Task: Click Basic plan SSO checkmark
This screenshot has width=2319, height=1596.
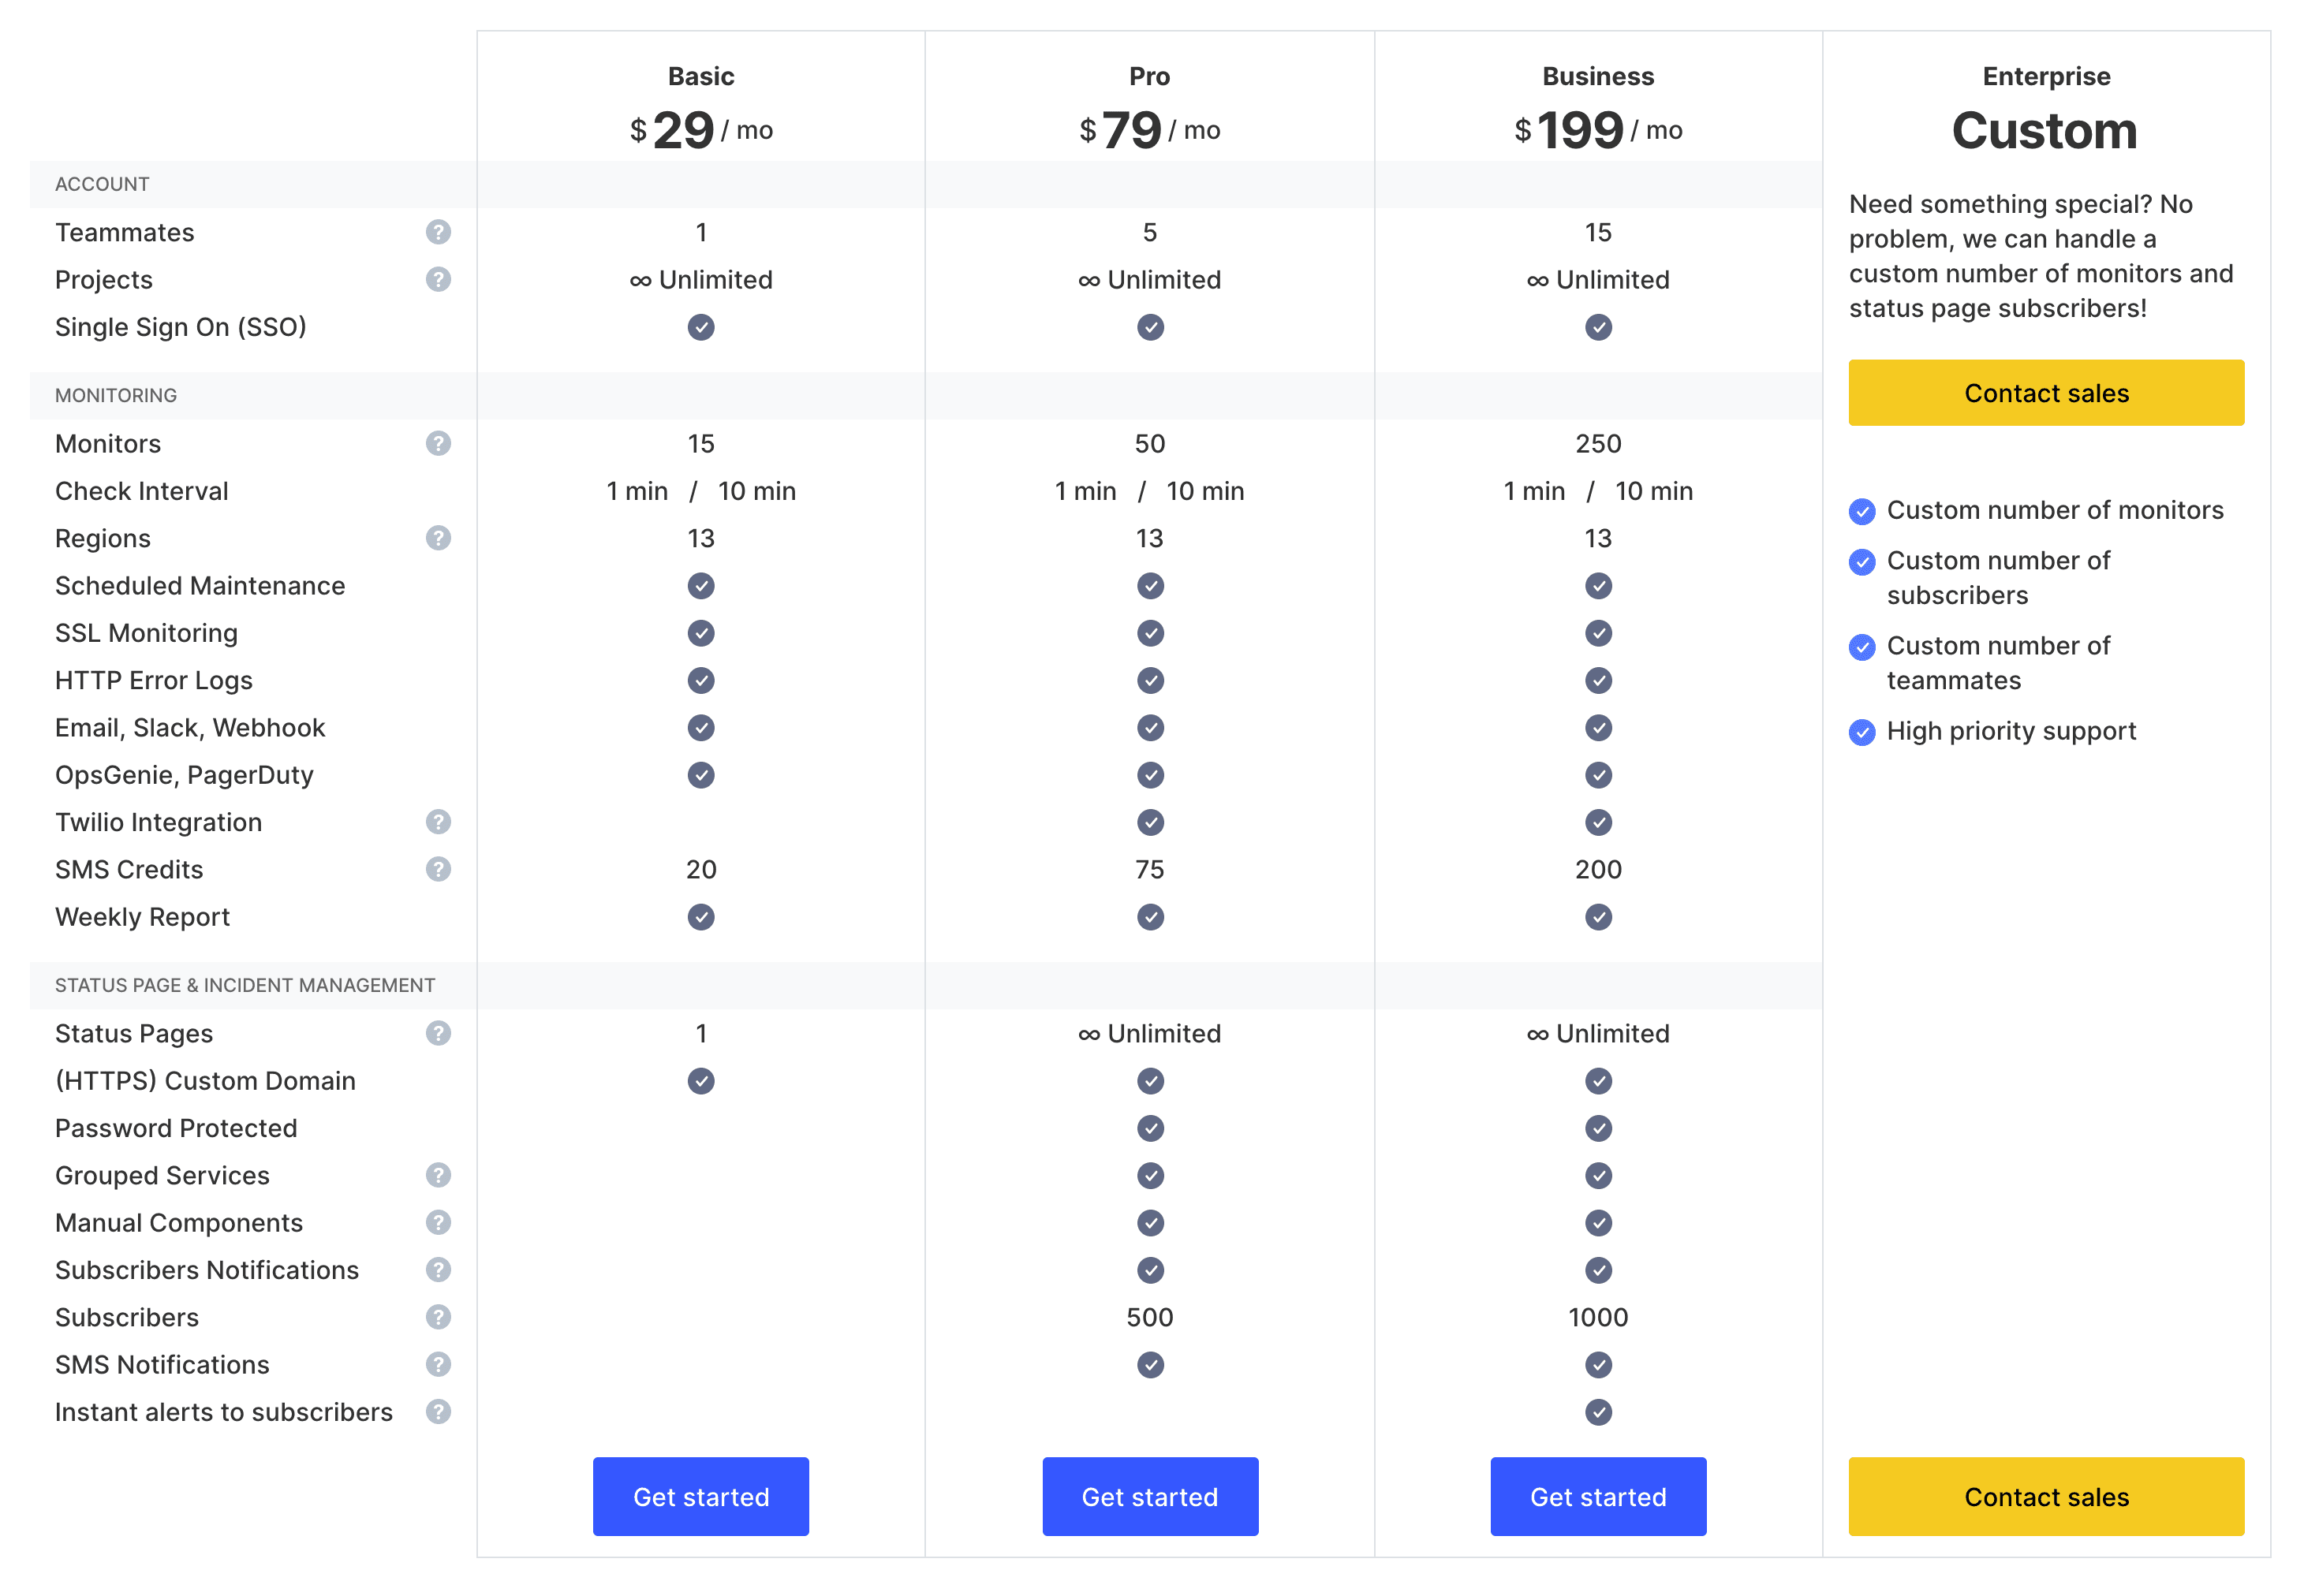Action: [x=701, y=327]
